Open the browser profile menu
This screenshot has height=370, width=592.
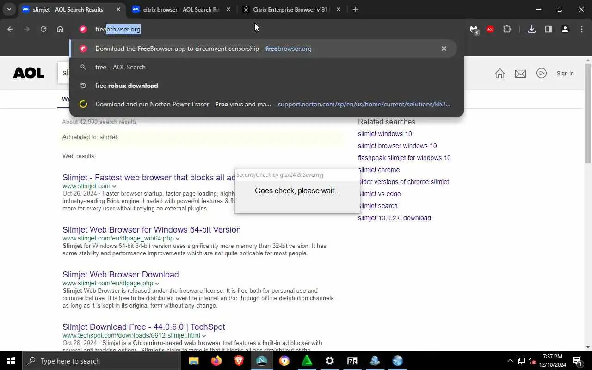tap(565, 29)
